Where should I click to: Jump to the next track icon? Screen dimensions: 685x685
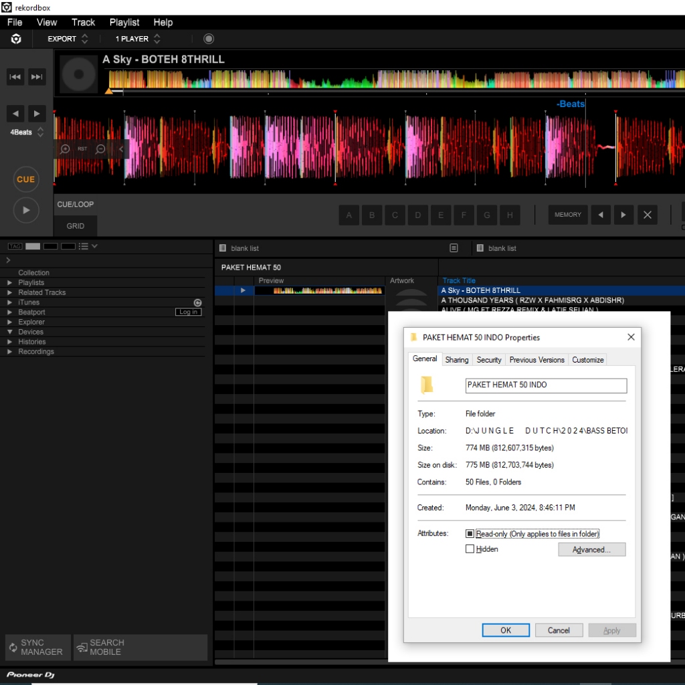pyautogui.click(x=37, y=77)
